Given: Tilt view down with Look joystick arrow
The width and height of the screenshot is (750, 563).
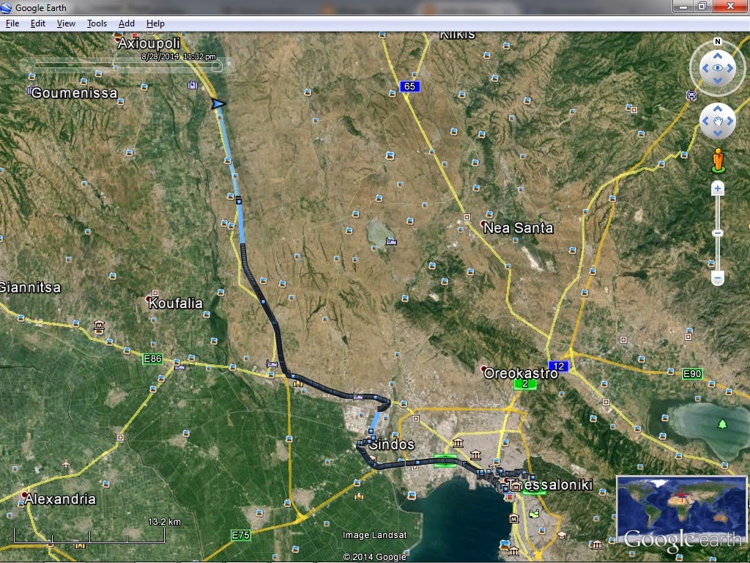Looking at the screenshot, I should click(718, 81).
